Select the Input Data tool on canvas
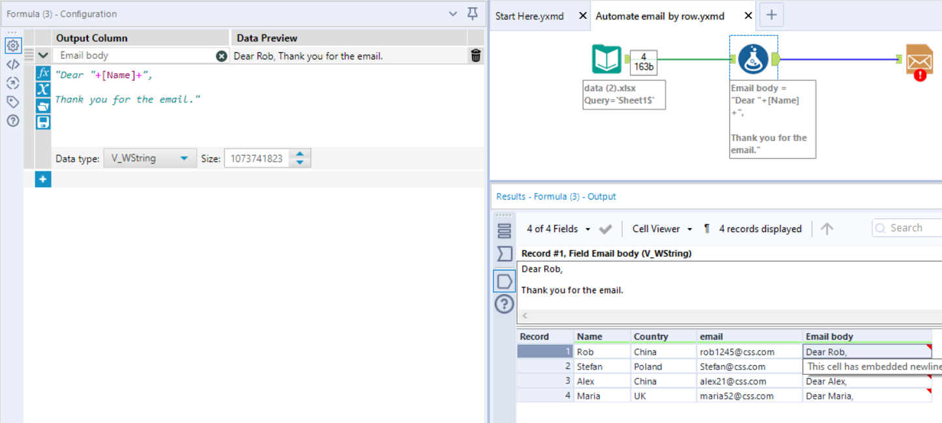Viewport: 942px width, 423px height. pos(606,59)
